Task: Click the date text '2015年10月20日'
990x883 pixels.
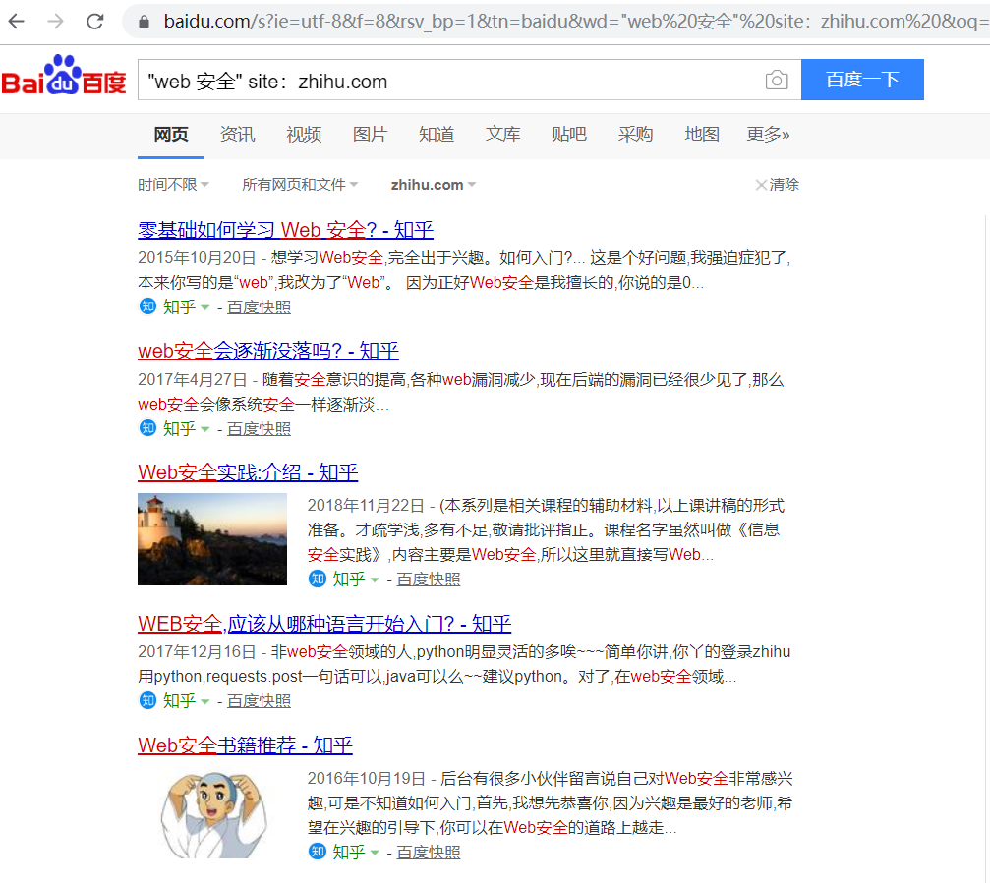Action: [x=197, y=258]
